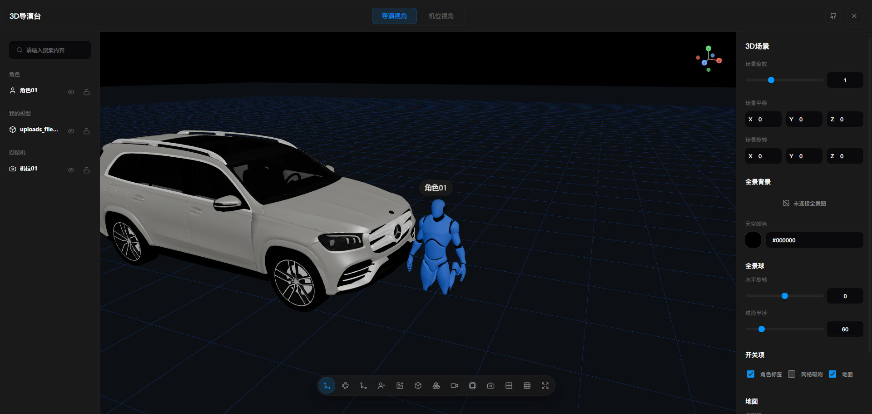Open the 天空颜色 black color swatch
The image size is (872, 414).
click(753, 240)
